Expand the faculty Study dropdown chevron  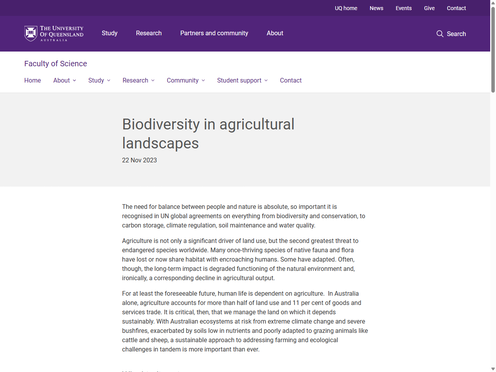109,81
